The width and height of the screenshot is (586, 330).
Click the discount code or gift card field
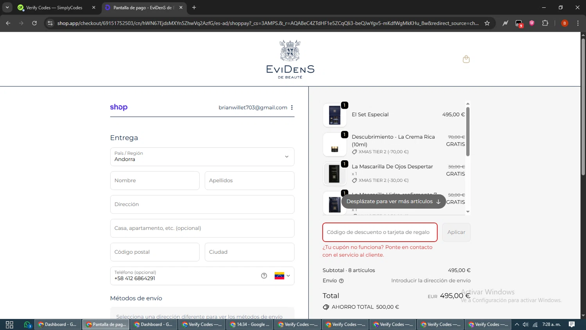[x=380, y=232]
